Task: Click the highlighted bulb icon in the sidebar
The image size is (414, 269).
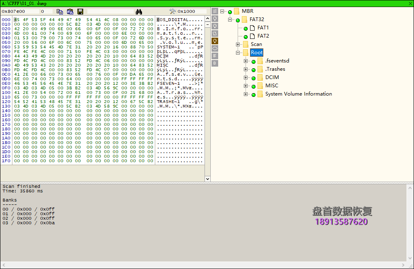Action: (x=214, y=41)
